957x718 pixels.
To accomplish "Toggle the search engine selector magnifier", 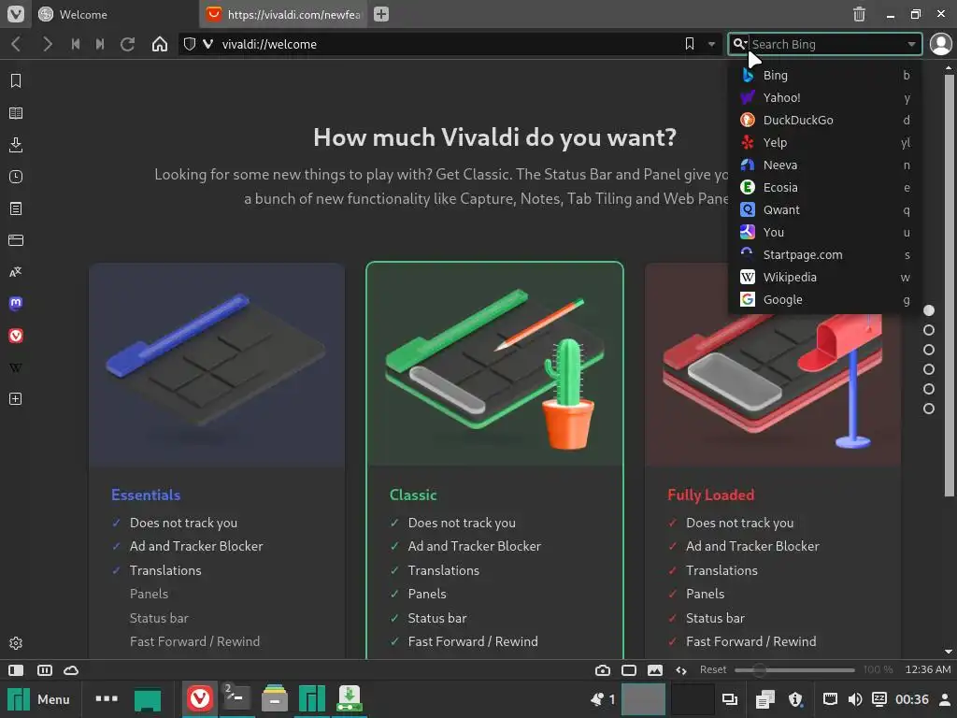I will [739, 44].
